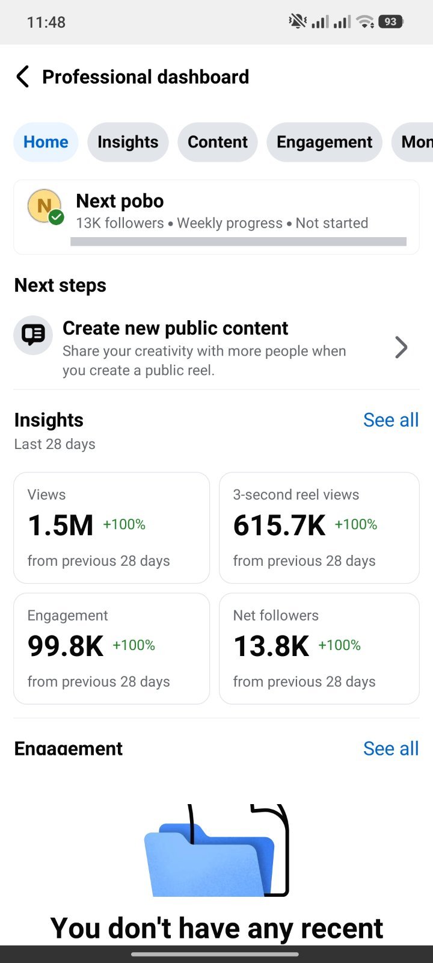Image resolution: width=433 pixels, height=963 pixels.
Task: Open the Engagement tab
Action: (x=325, y=142)
